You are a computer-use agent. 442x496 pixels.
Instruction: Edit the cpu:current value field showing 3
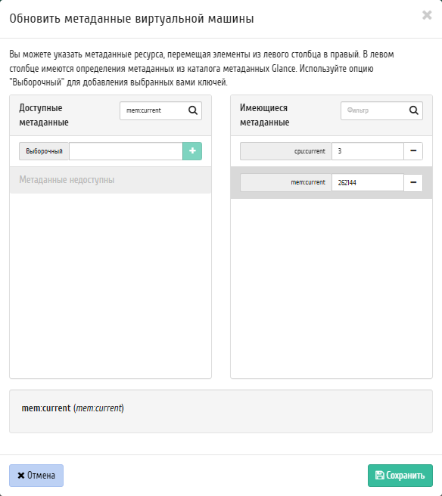[368, 151]
